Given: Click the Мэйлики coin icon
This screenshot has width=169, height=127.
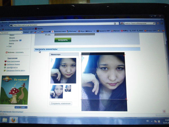Looking at the screenshot, I should click(x=6, y=52).
